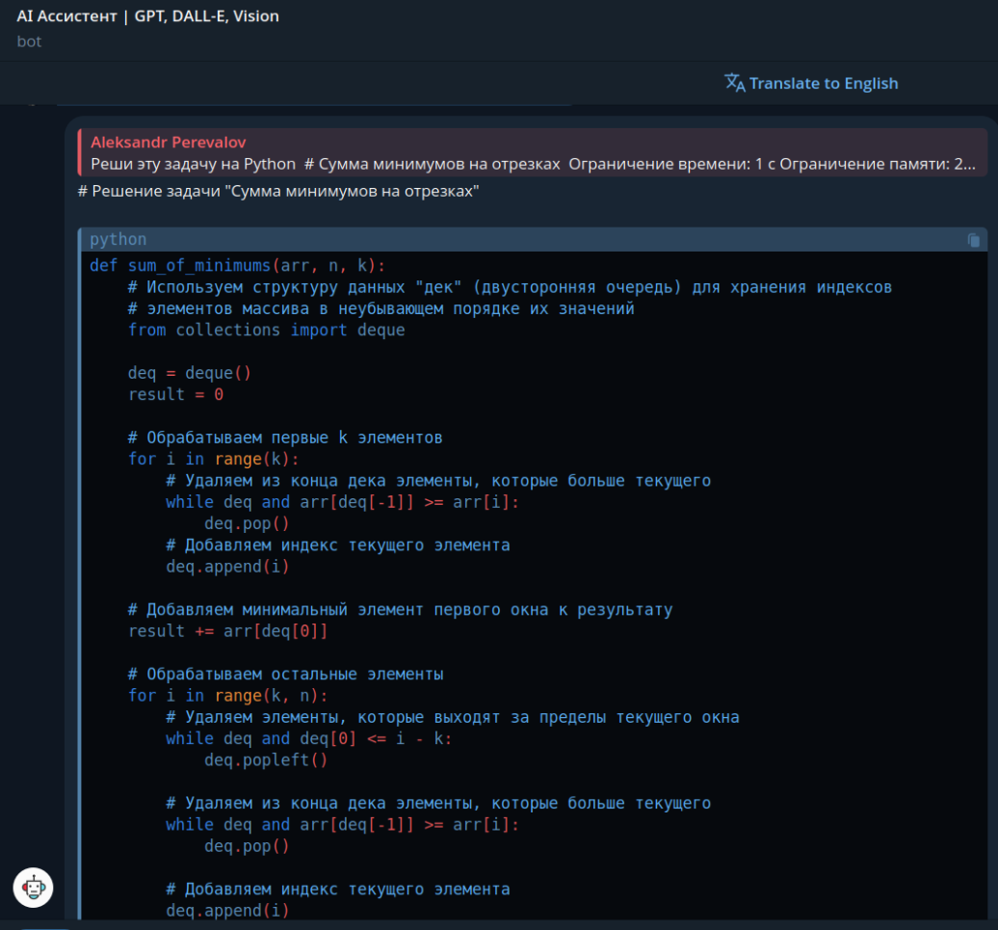
Task: Click the 'python' code language label
Action: click(118, 239)
